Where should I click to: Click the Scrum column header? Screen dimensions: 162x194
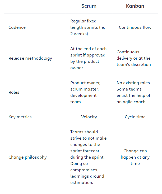(x=89, y=6)
